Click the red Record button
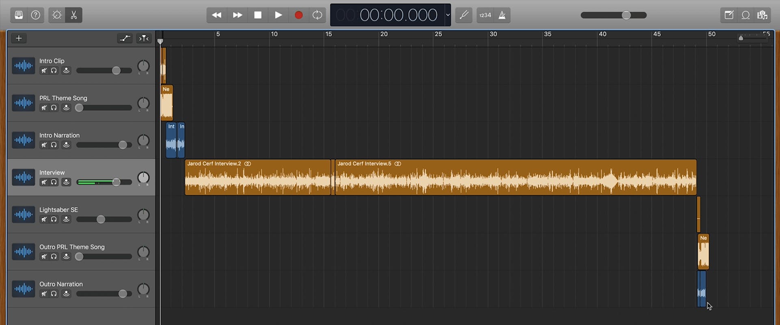 click(299, 15)
